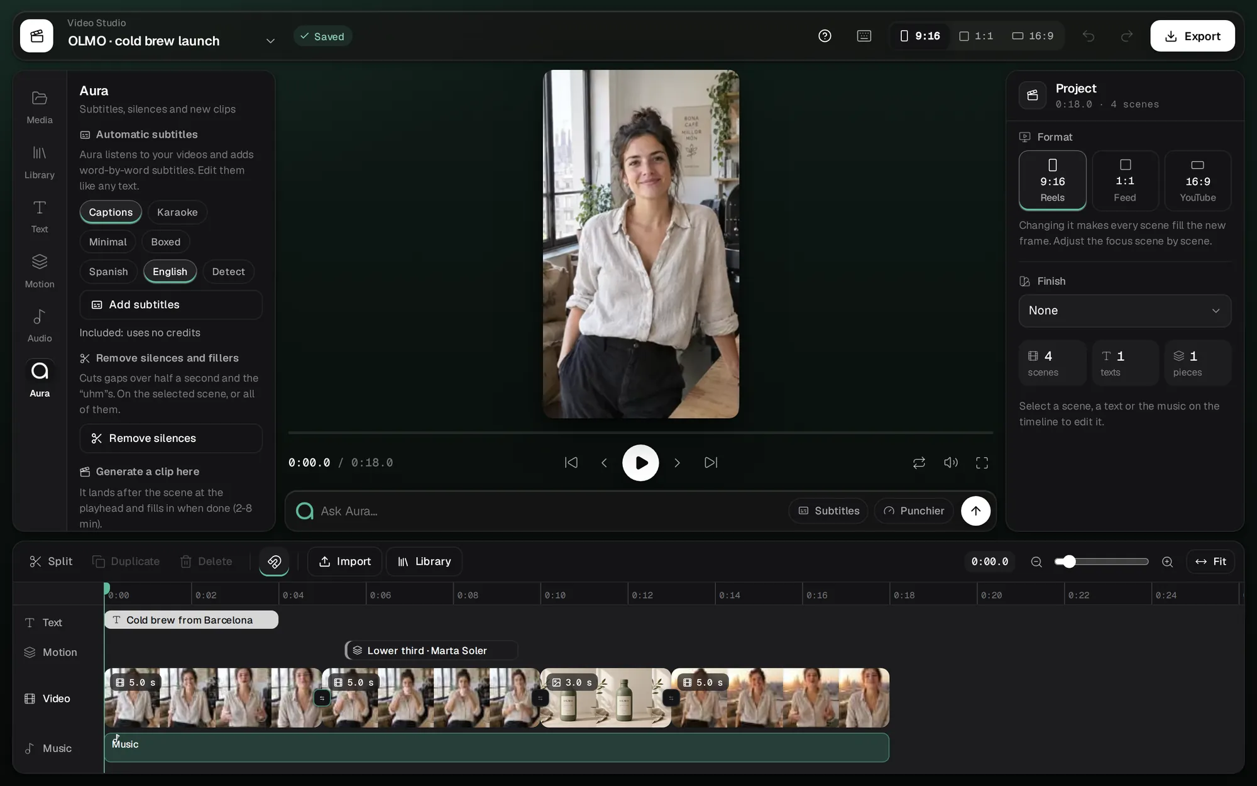Viewport: 1257px width, 786px height.
Task: Click the transition icon between first and second clips
Action: click(x=322, y=698)
